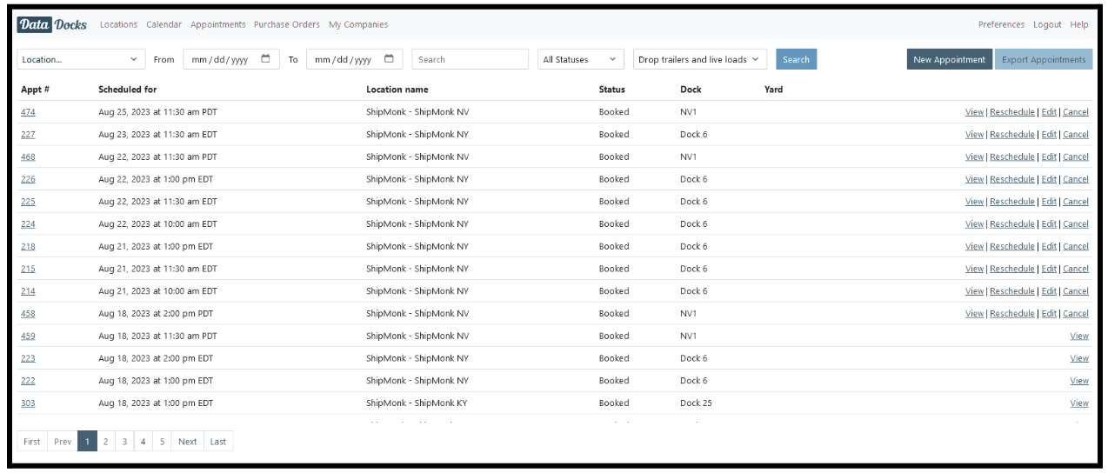Open My Companies from the top menu
The width and height of the screenshot is (1108, 473).
pyautogui.click(x=358, y=24)
